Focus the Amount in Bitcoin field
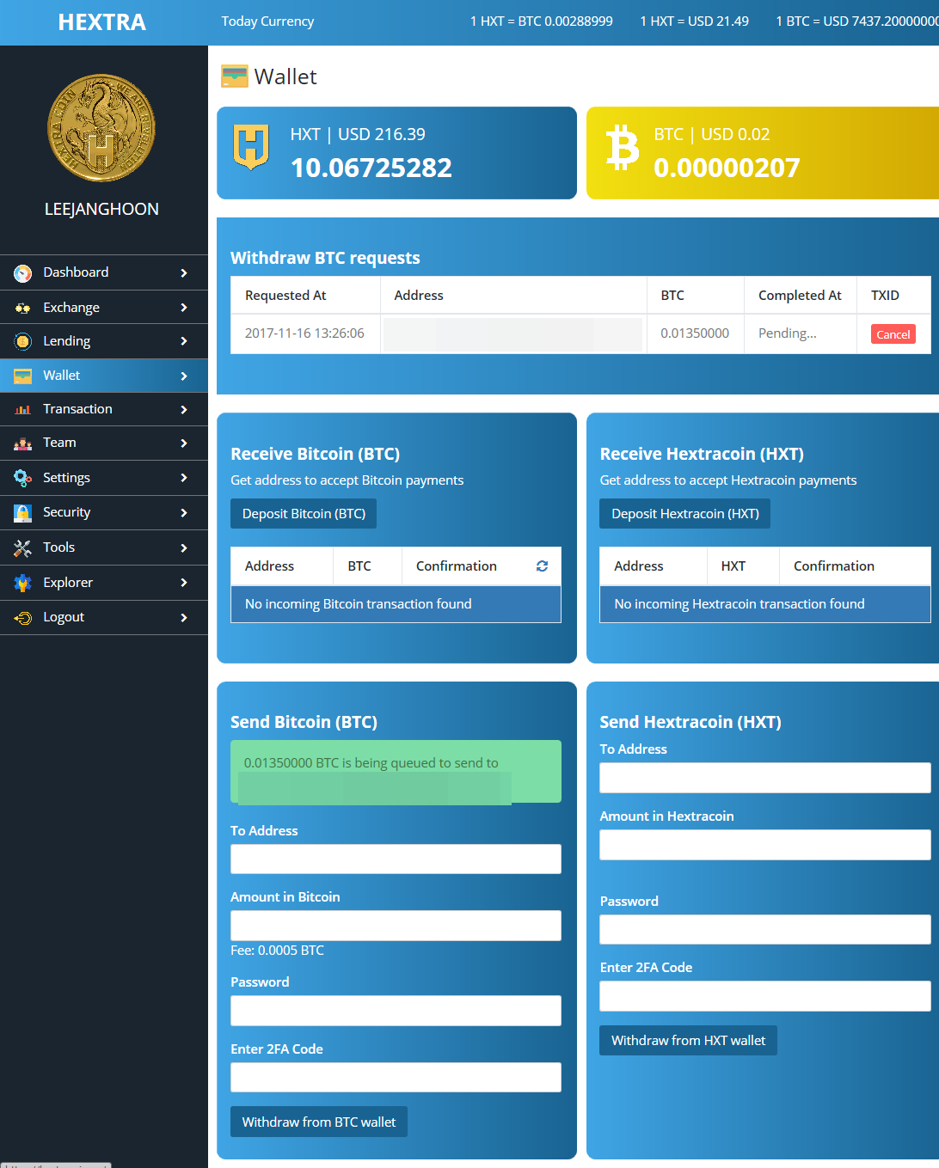This screenshot has width=939, height=1168. pos(396,926)
